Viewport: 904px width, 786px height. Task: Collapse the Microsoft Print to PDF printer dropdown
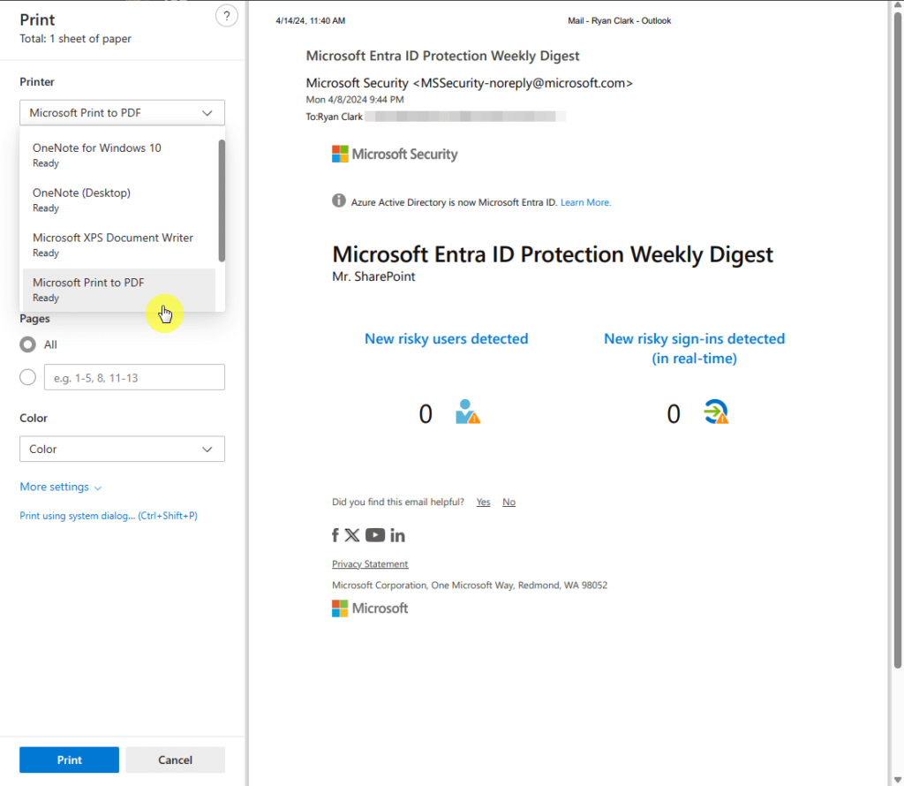pos(122,112)
